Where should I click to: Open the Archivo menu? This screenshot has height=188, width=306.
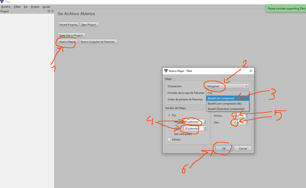pos(6,7)
